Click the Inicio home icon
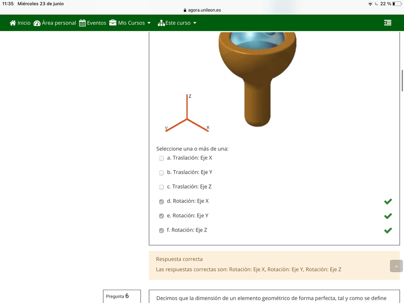This screenshot has height=303, width=404. click(x=13, y=23)
